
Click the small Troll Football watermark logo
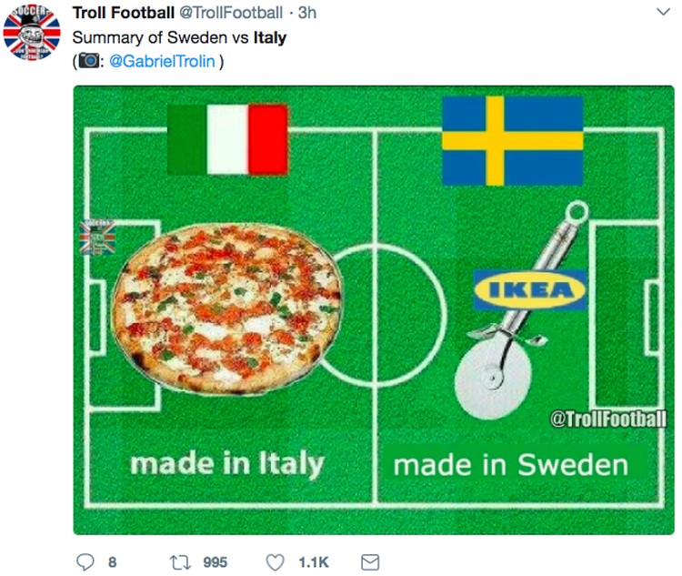pyautogui.click(x=97, y=237)
